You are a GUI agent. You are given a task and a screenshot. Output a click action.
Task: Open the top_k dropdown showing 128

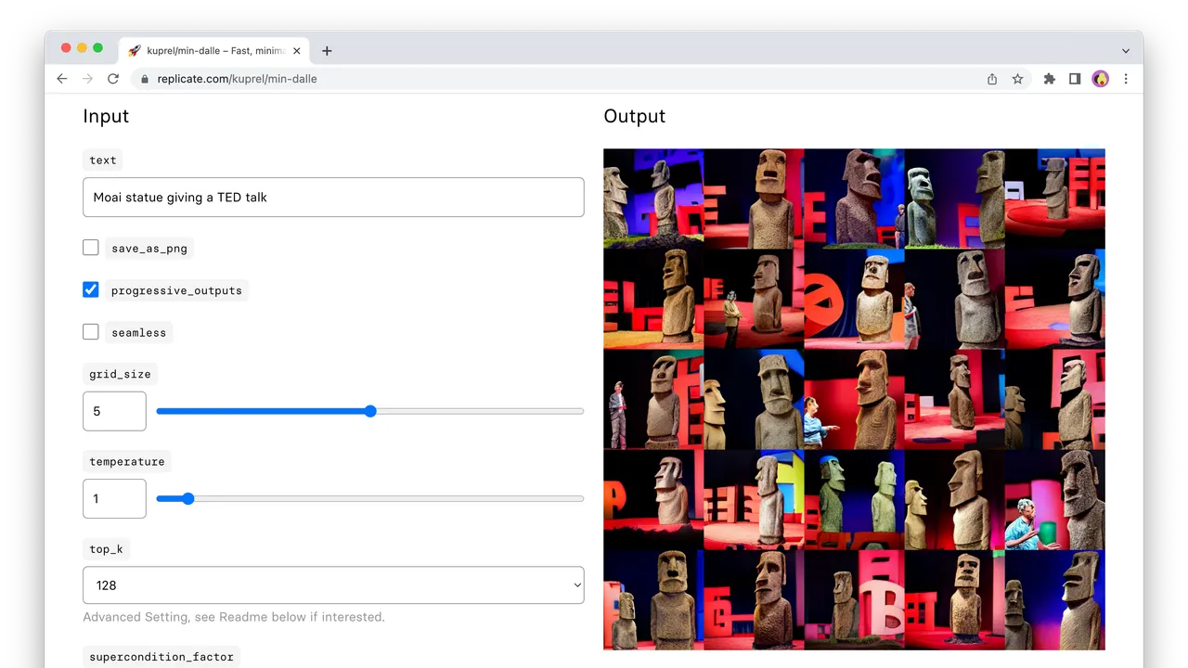(333, 585)
